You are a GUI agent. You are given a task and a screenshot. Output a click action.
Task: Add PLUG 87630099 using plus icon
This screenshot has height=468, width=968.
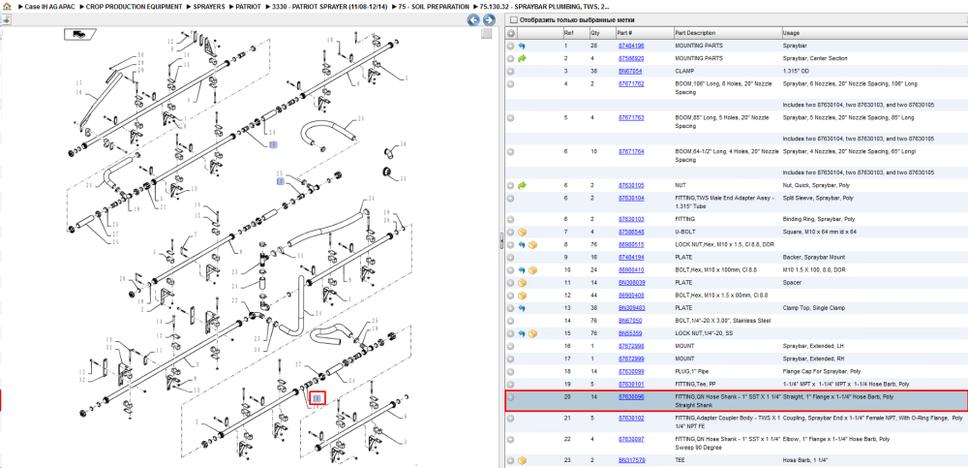coord(510,371)
